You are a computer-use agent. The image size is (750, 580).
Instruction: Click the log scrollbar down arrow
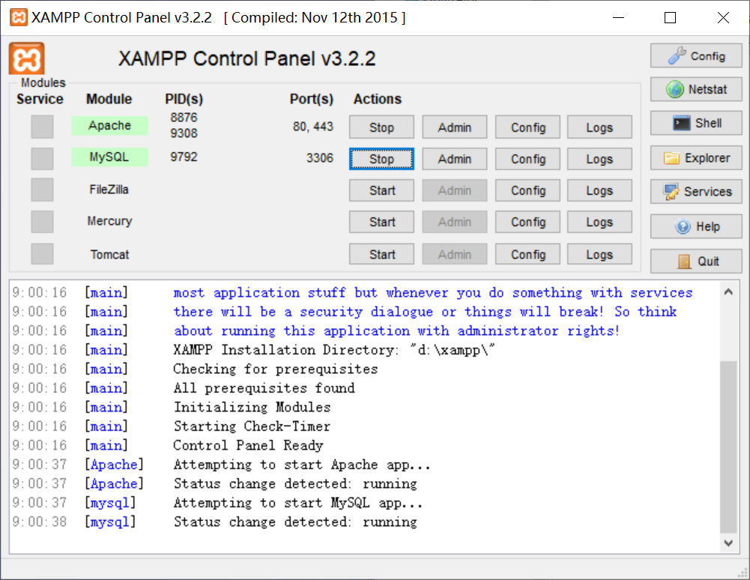pos(728,543)
